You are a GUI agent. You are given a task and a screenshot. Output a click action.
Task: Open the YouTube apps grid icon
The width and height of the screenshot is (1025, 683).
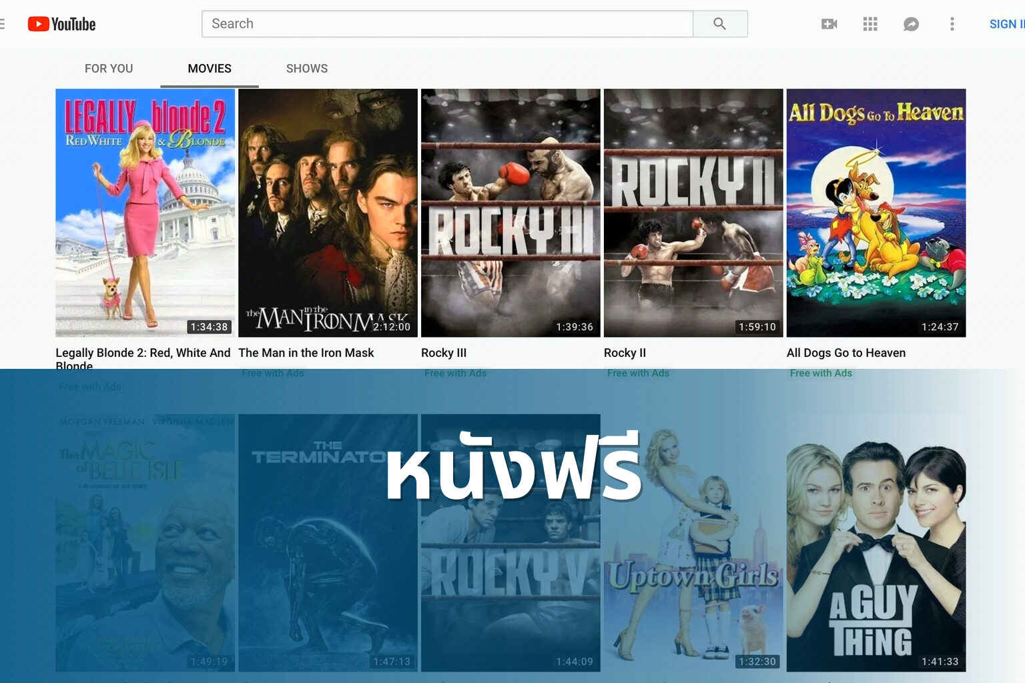[870, 24]
